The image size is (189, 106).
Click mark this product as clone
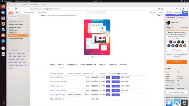pyautogui.click(x=177, y=92)
